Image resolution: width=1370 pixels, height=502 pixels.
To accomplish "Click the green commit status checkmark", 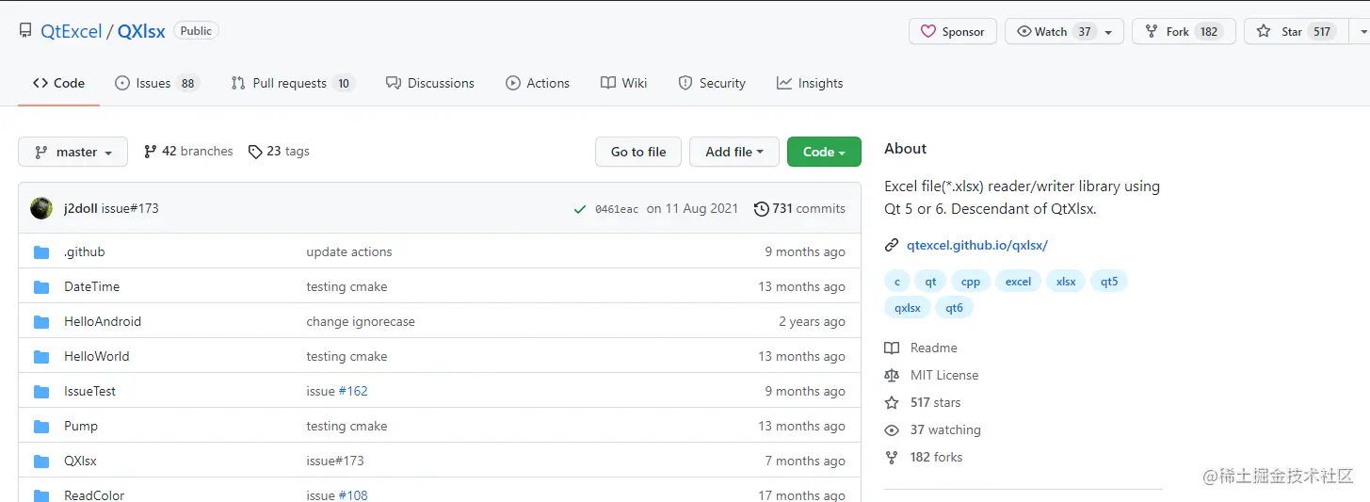I will point(580,209).
